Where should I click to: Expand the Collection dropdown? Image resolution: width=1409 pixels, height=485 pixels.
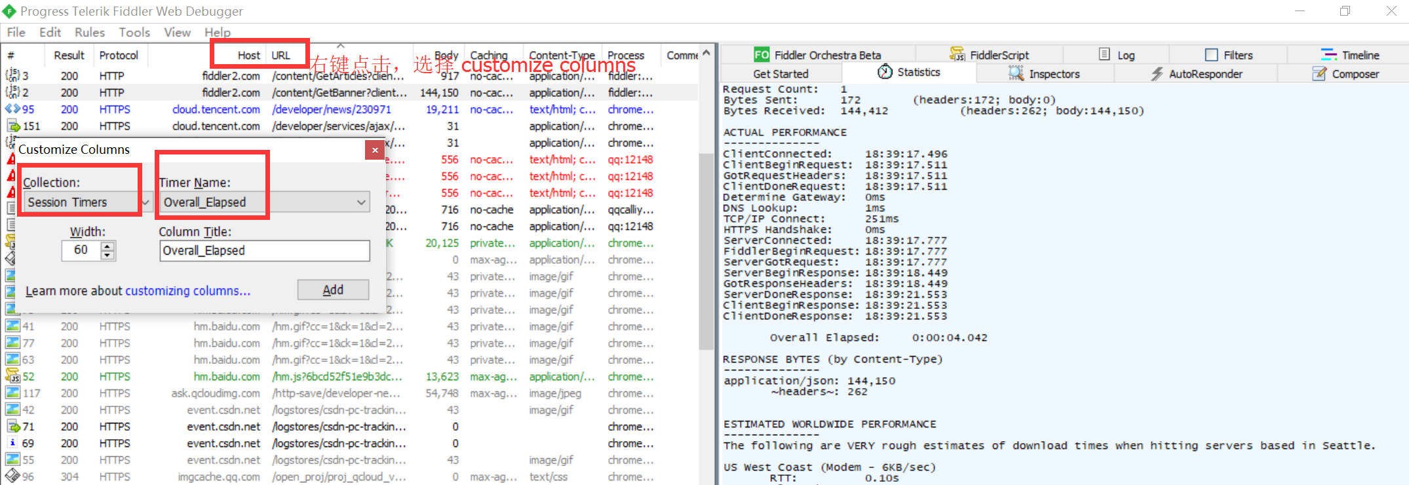[x=147, y=202]
